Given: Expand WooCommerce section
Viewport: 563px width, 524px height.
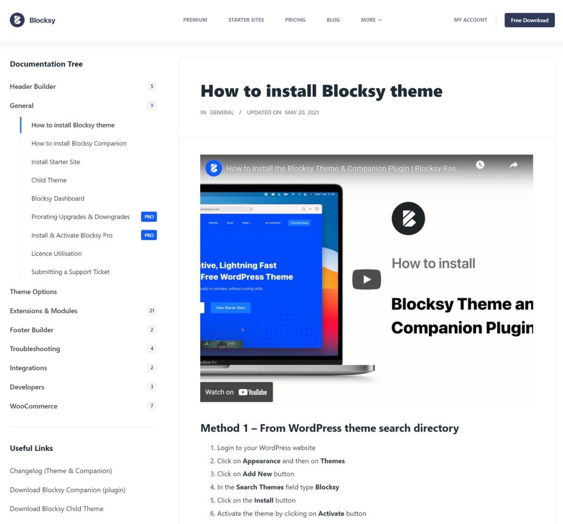Looking at the screenshot, I should (34, 406).
